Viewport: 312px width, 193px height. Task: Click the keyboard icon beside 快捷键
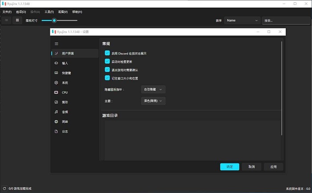56,73
